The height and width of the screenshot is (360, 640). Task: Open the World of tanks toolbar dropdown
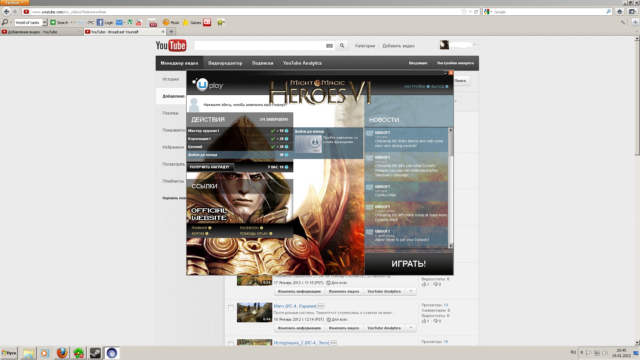click(44, 22)
